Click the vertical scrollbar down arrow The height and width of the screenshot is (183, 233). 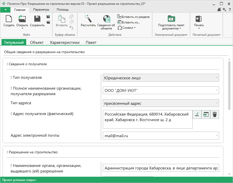tap(229, 174)
